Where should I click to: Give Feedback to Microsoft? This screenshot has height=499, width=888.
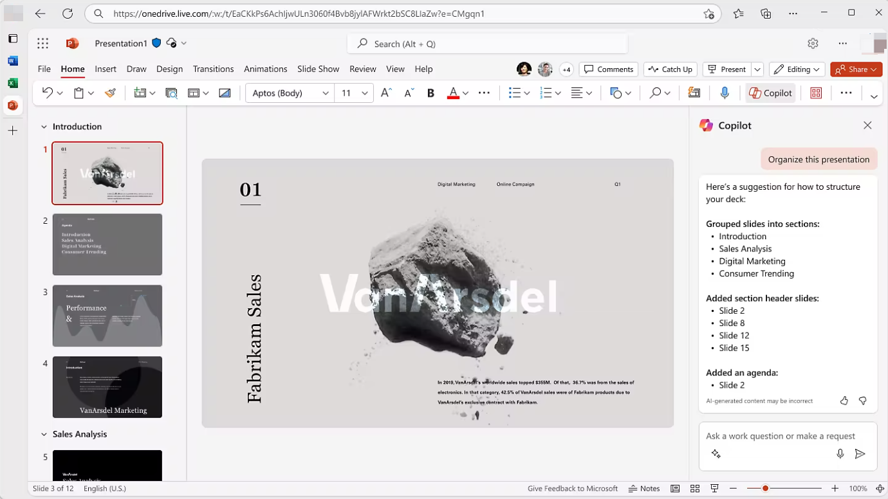point(572,488)
